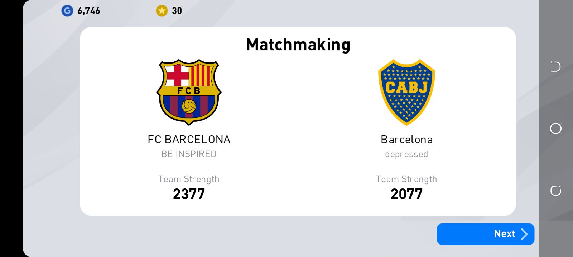Click the chevron arrow on Next
573x257 pixels.
(524, 234)
